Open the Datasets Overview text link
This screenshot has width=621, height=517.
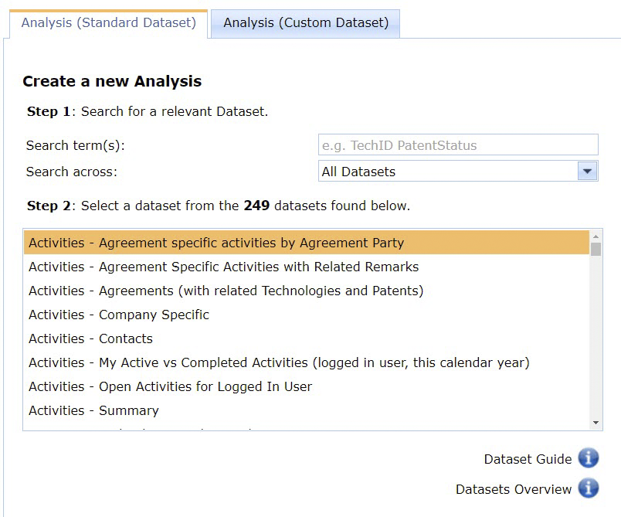click(x=514, y=489)
